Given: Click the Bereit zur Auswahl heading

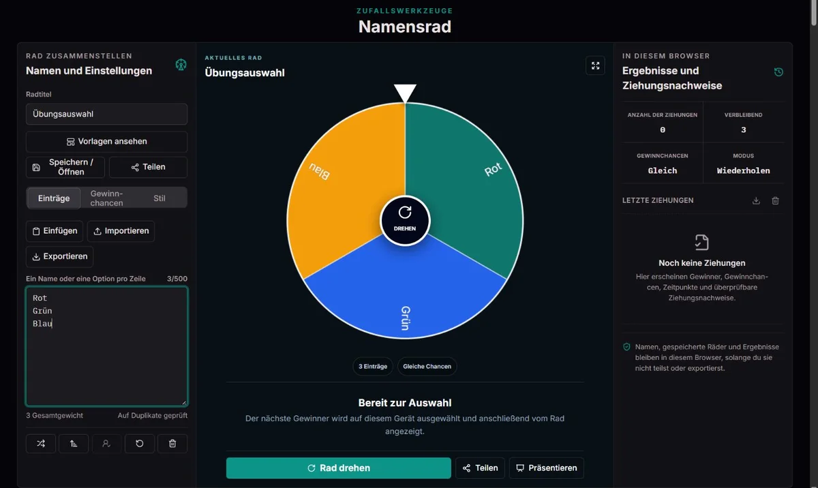Looking at the screenshot, I should (405, 403).
